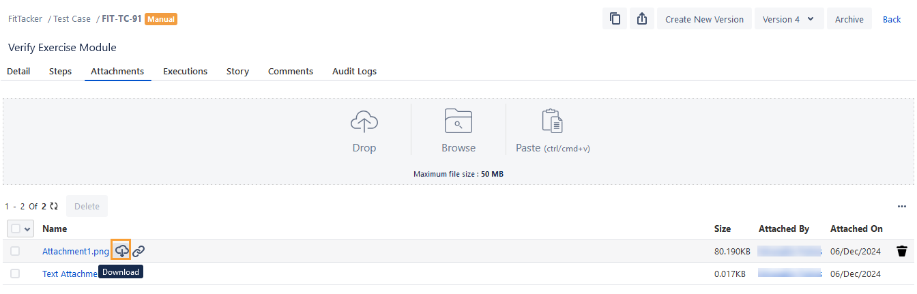The width and height of the screenshot is (917, 294).
Task: Click the Attached On column header
Action: click(856, 229)
